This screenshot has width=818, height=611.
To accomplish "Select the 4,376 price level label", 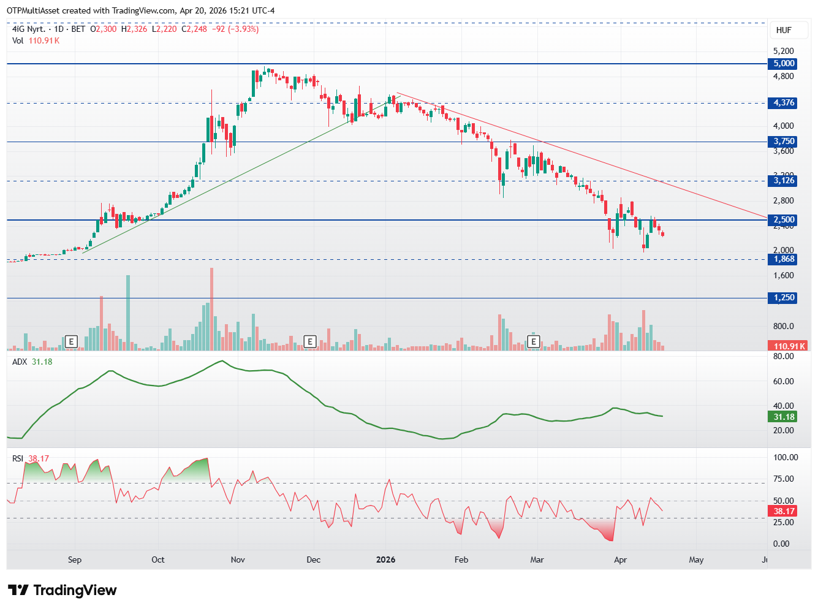I will (784, 103).
